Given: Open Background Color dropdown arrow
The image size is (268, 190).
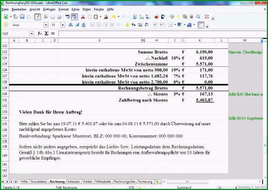Looking at the screenshot, I should click(x=185, y=25).
